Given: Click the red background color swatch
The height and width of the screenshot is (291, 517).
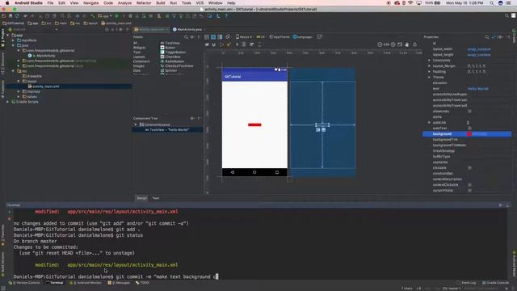Looking at the screenshot, I should tap(469, 134).
